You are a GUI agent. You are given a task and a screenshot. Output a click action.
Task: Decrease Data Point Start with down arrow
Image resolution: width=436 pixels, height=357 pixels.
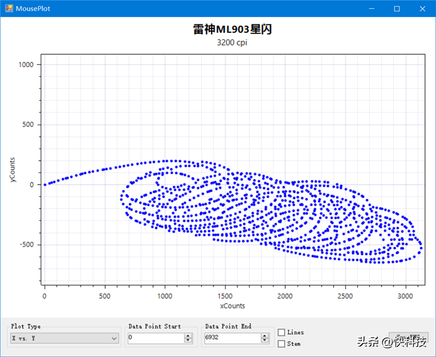coord(188,340)
